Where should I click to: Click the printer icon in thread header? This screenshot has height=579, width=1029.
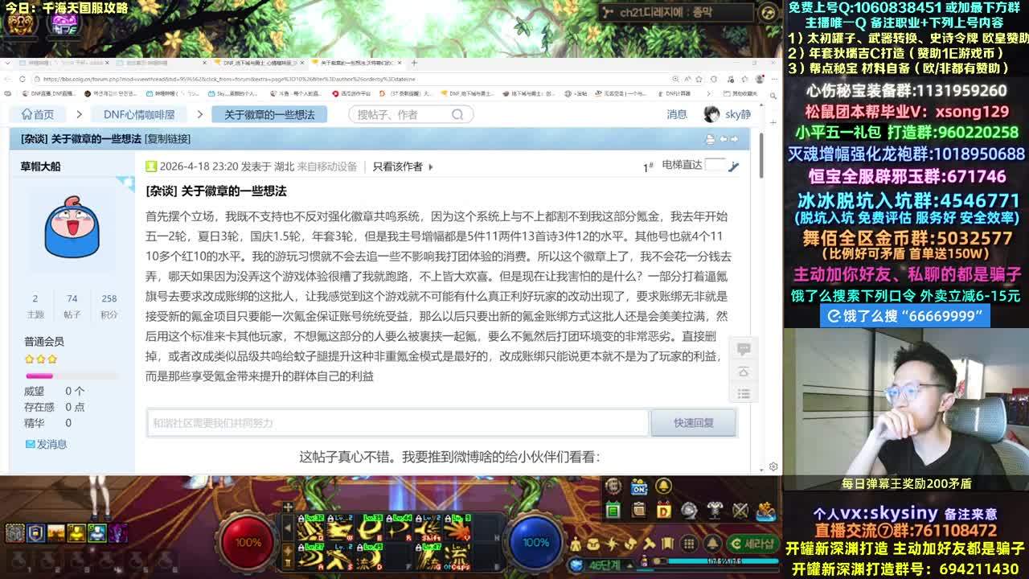pos(709,139)
